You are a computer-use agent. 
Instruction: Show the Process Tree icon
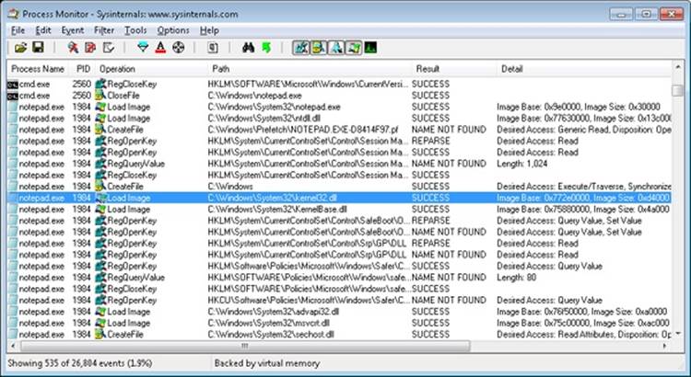[213, 48]
